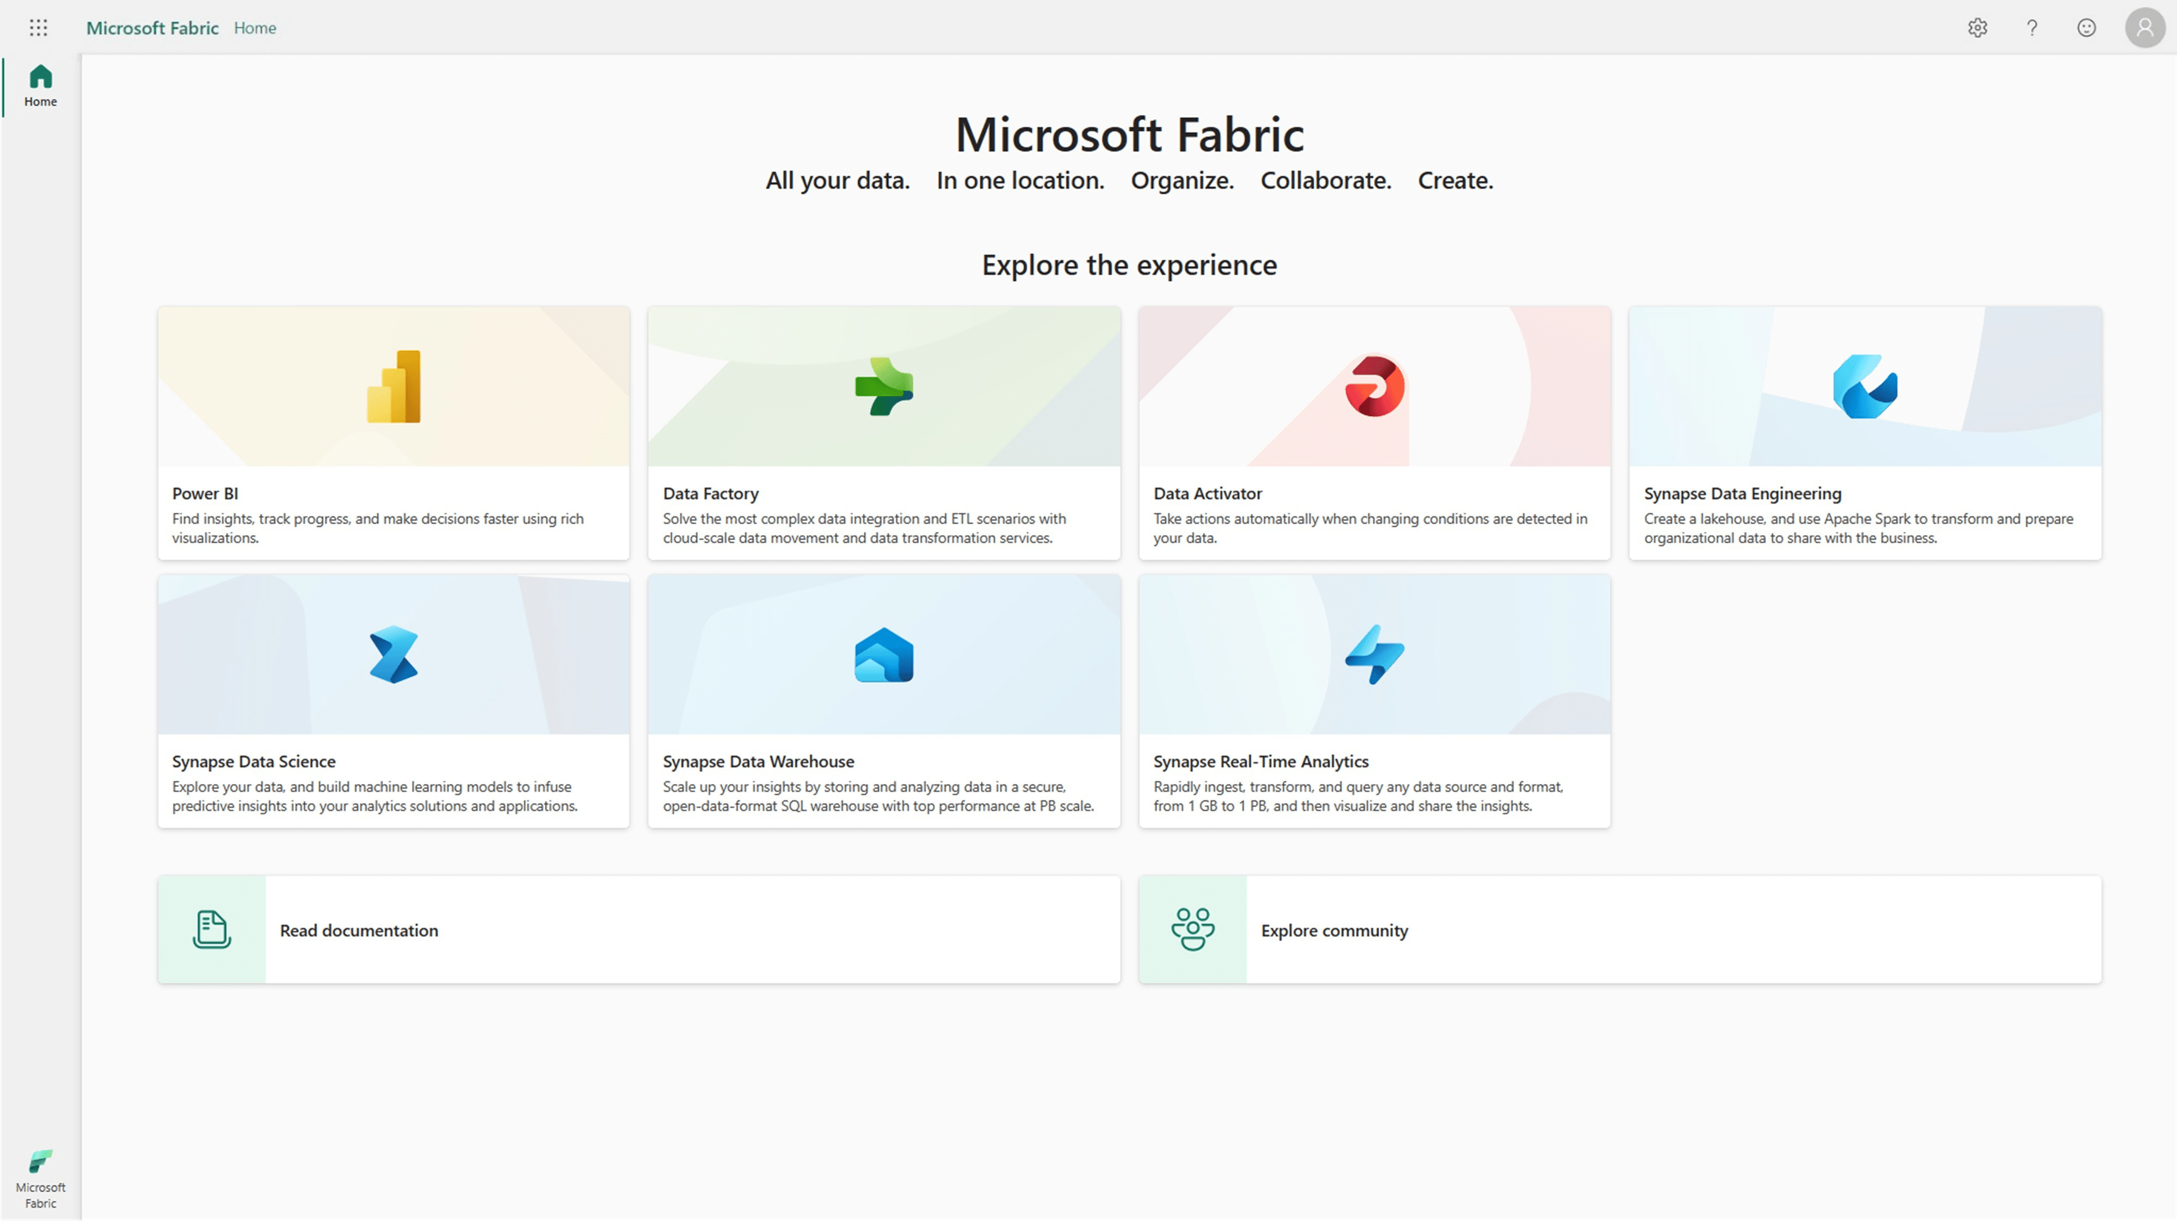Screen dimensions: 2177x1225
Task: Click the Microsoft Fabric logo at bottom left
Action: coord(40,1175)
